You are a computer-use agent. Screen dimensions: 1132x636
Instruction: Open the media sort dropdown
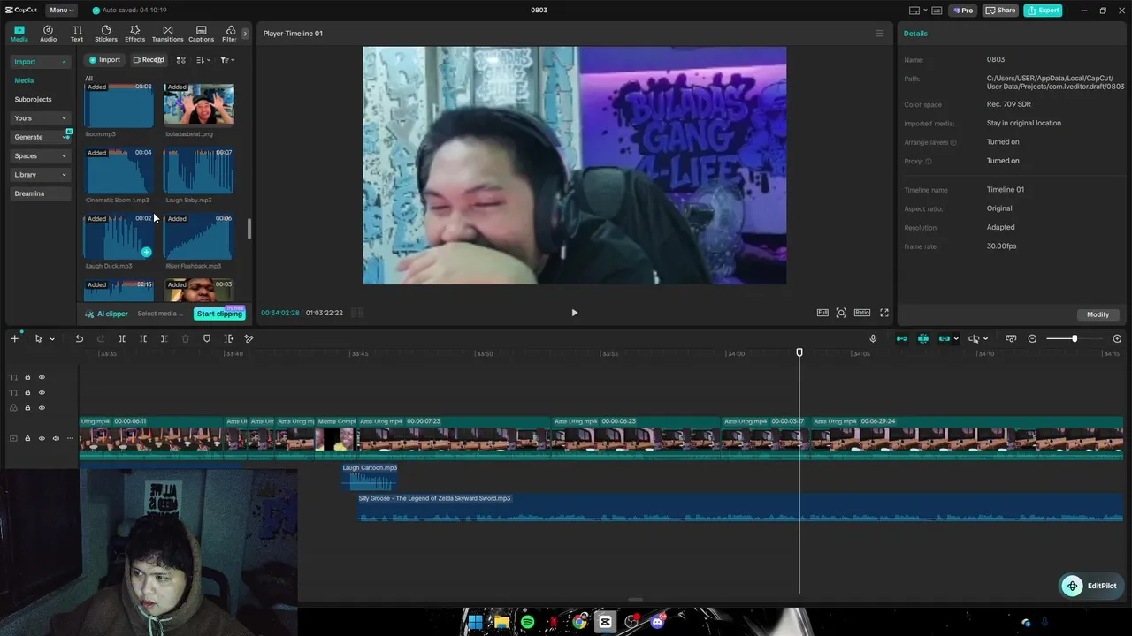pos(203,60)
